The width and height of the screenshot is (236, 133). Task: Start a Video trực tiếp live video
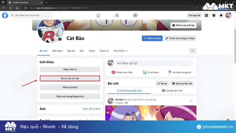[122, 72]
